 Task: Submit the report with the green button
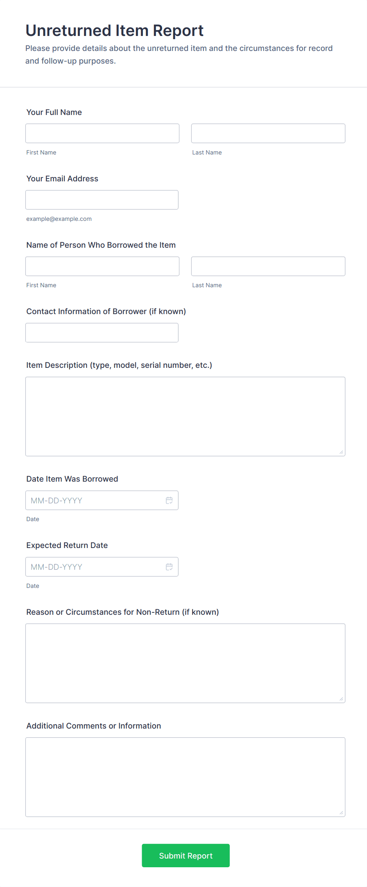pyautogui.click(x=185, y=855)
